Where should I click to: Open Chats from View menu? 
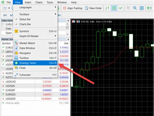(35, 68)
